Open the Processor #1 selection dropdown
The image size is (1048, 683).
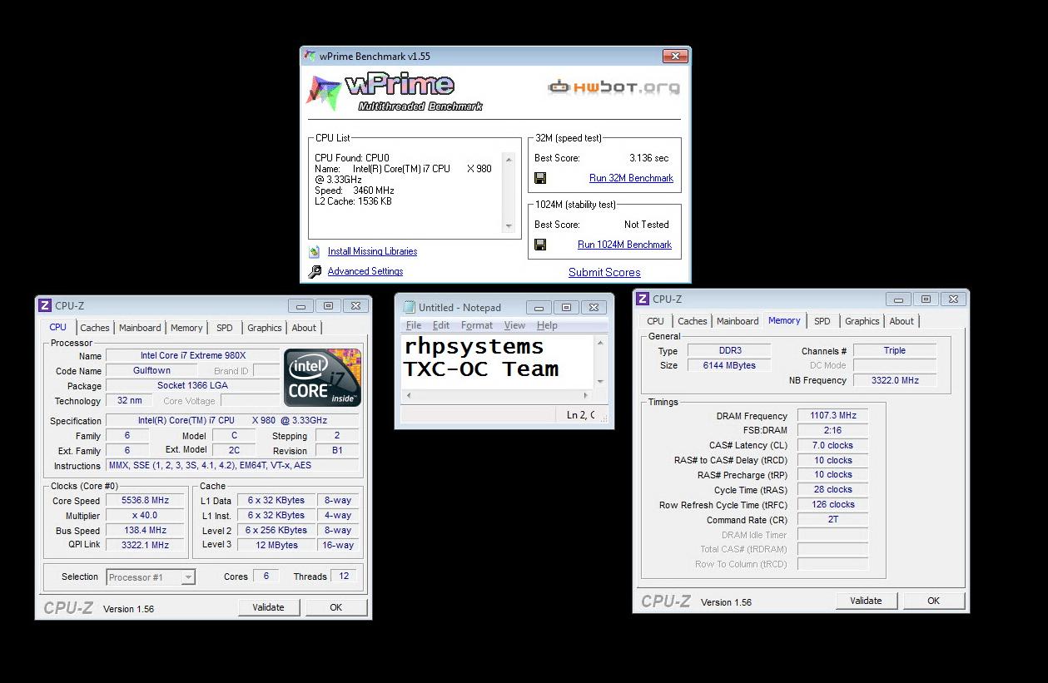pos(151,577)
